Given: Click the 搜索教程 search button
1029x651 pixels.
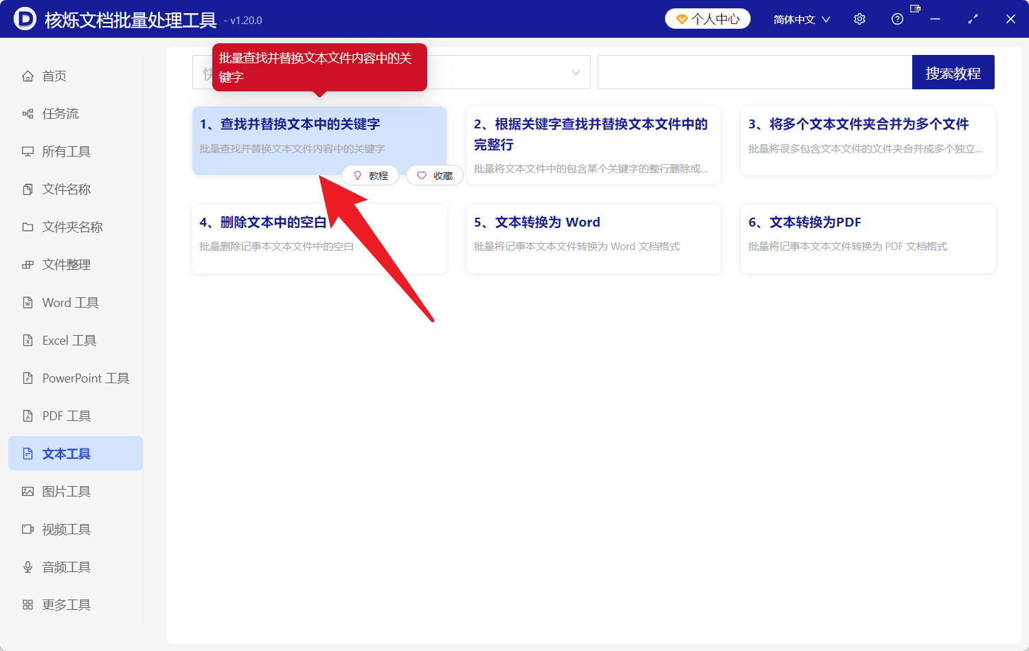Looking at the screenshot, I should tap(953, 71).
